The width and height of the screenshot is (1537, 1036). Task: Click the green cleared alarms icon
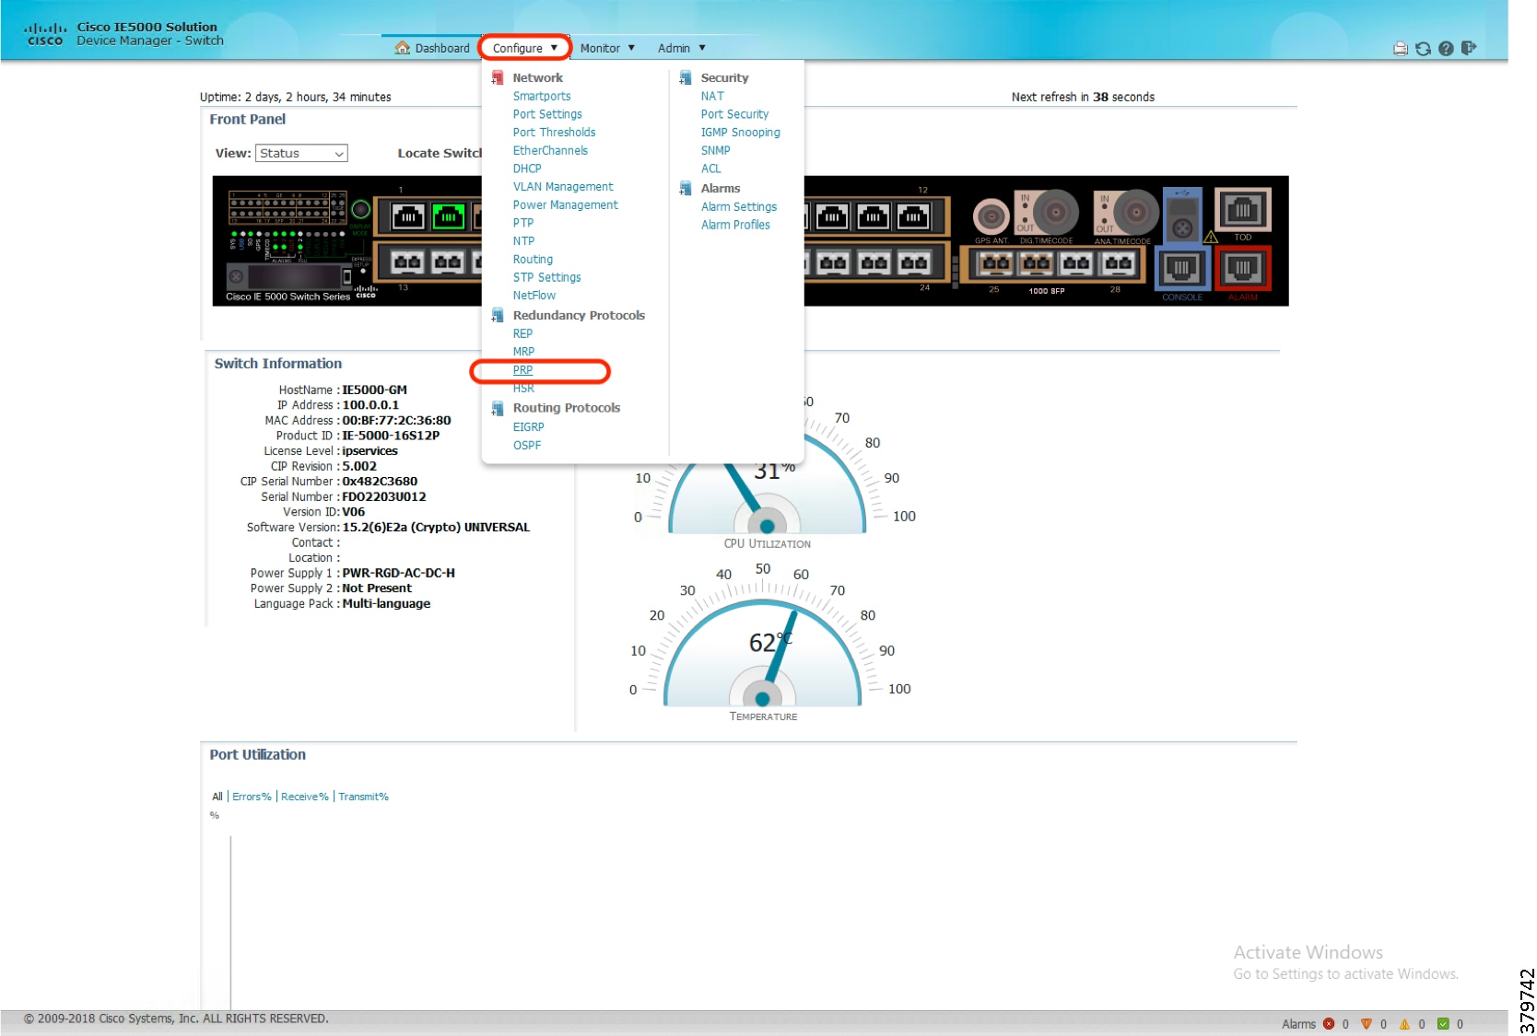(x=1444, y=1024)
